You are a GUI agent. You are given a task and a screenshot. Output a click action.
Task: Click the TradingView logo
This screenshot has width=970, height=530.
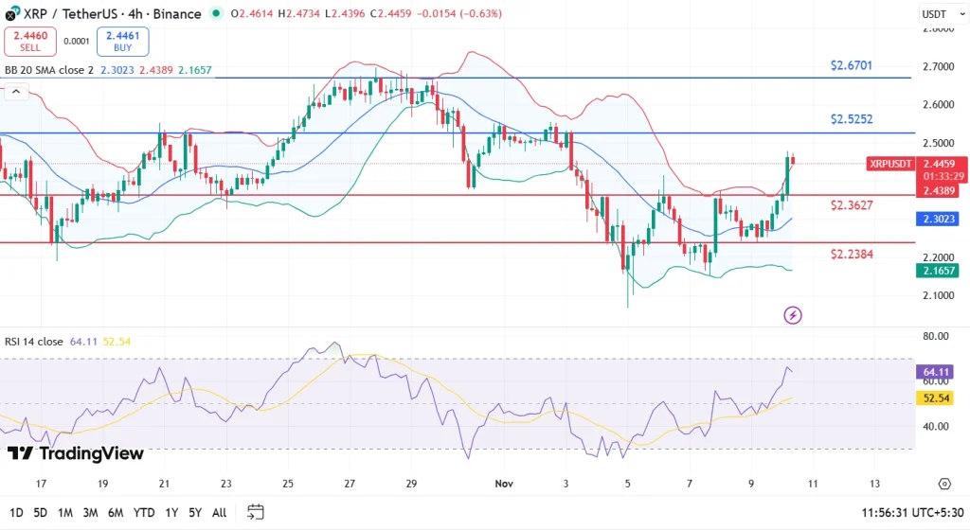click(x=76, y=453)
